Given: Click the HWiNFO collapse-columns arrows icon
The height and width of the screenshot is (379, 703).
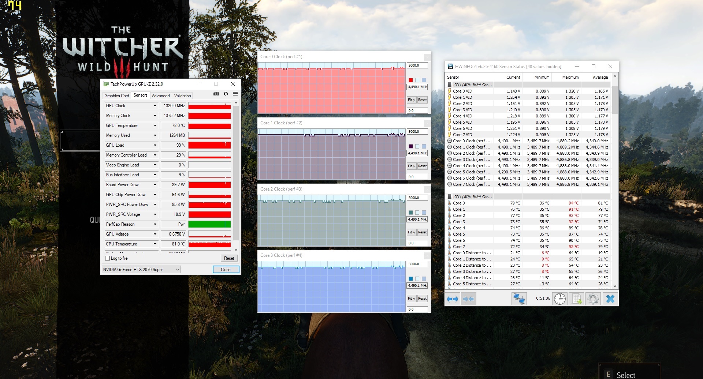Looking at the screenshot, I should [x=468, y=299].
